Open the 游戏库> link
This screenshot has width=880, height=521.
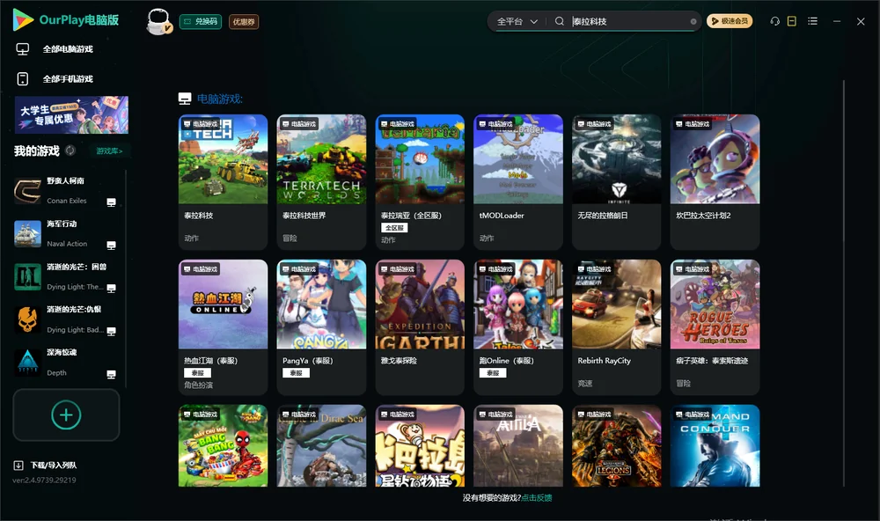(109, 151)
